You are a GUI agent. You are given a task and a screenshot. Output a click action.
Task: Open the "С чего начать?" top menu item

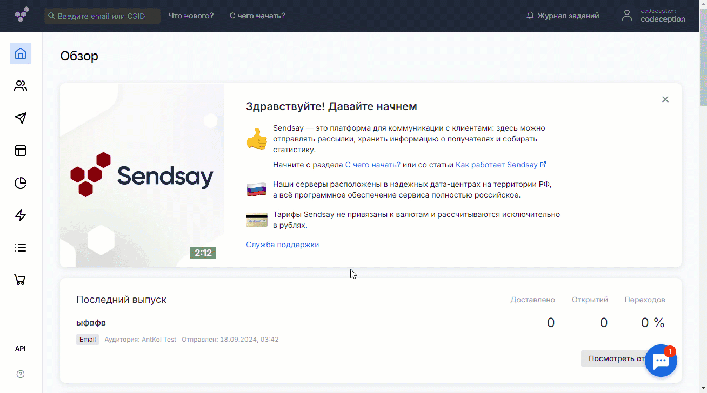coord(257,16)
